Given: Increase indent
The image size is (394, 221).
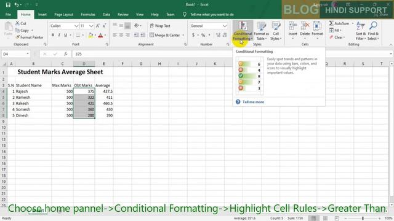Looking at the screenshot, I should pos(143,35).
